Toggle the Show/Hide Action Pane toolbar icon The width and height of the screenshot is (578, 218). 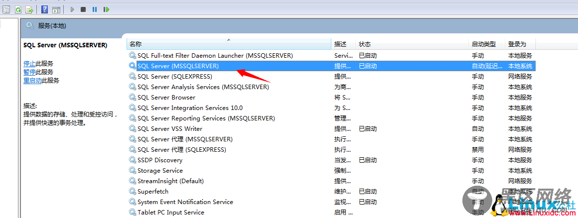tap(56, 9)
